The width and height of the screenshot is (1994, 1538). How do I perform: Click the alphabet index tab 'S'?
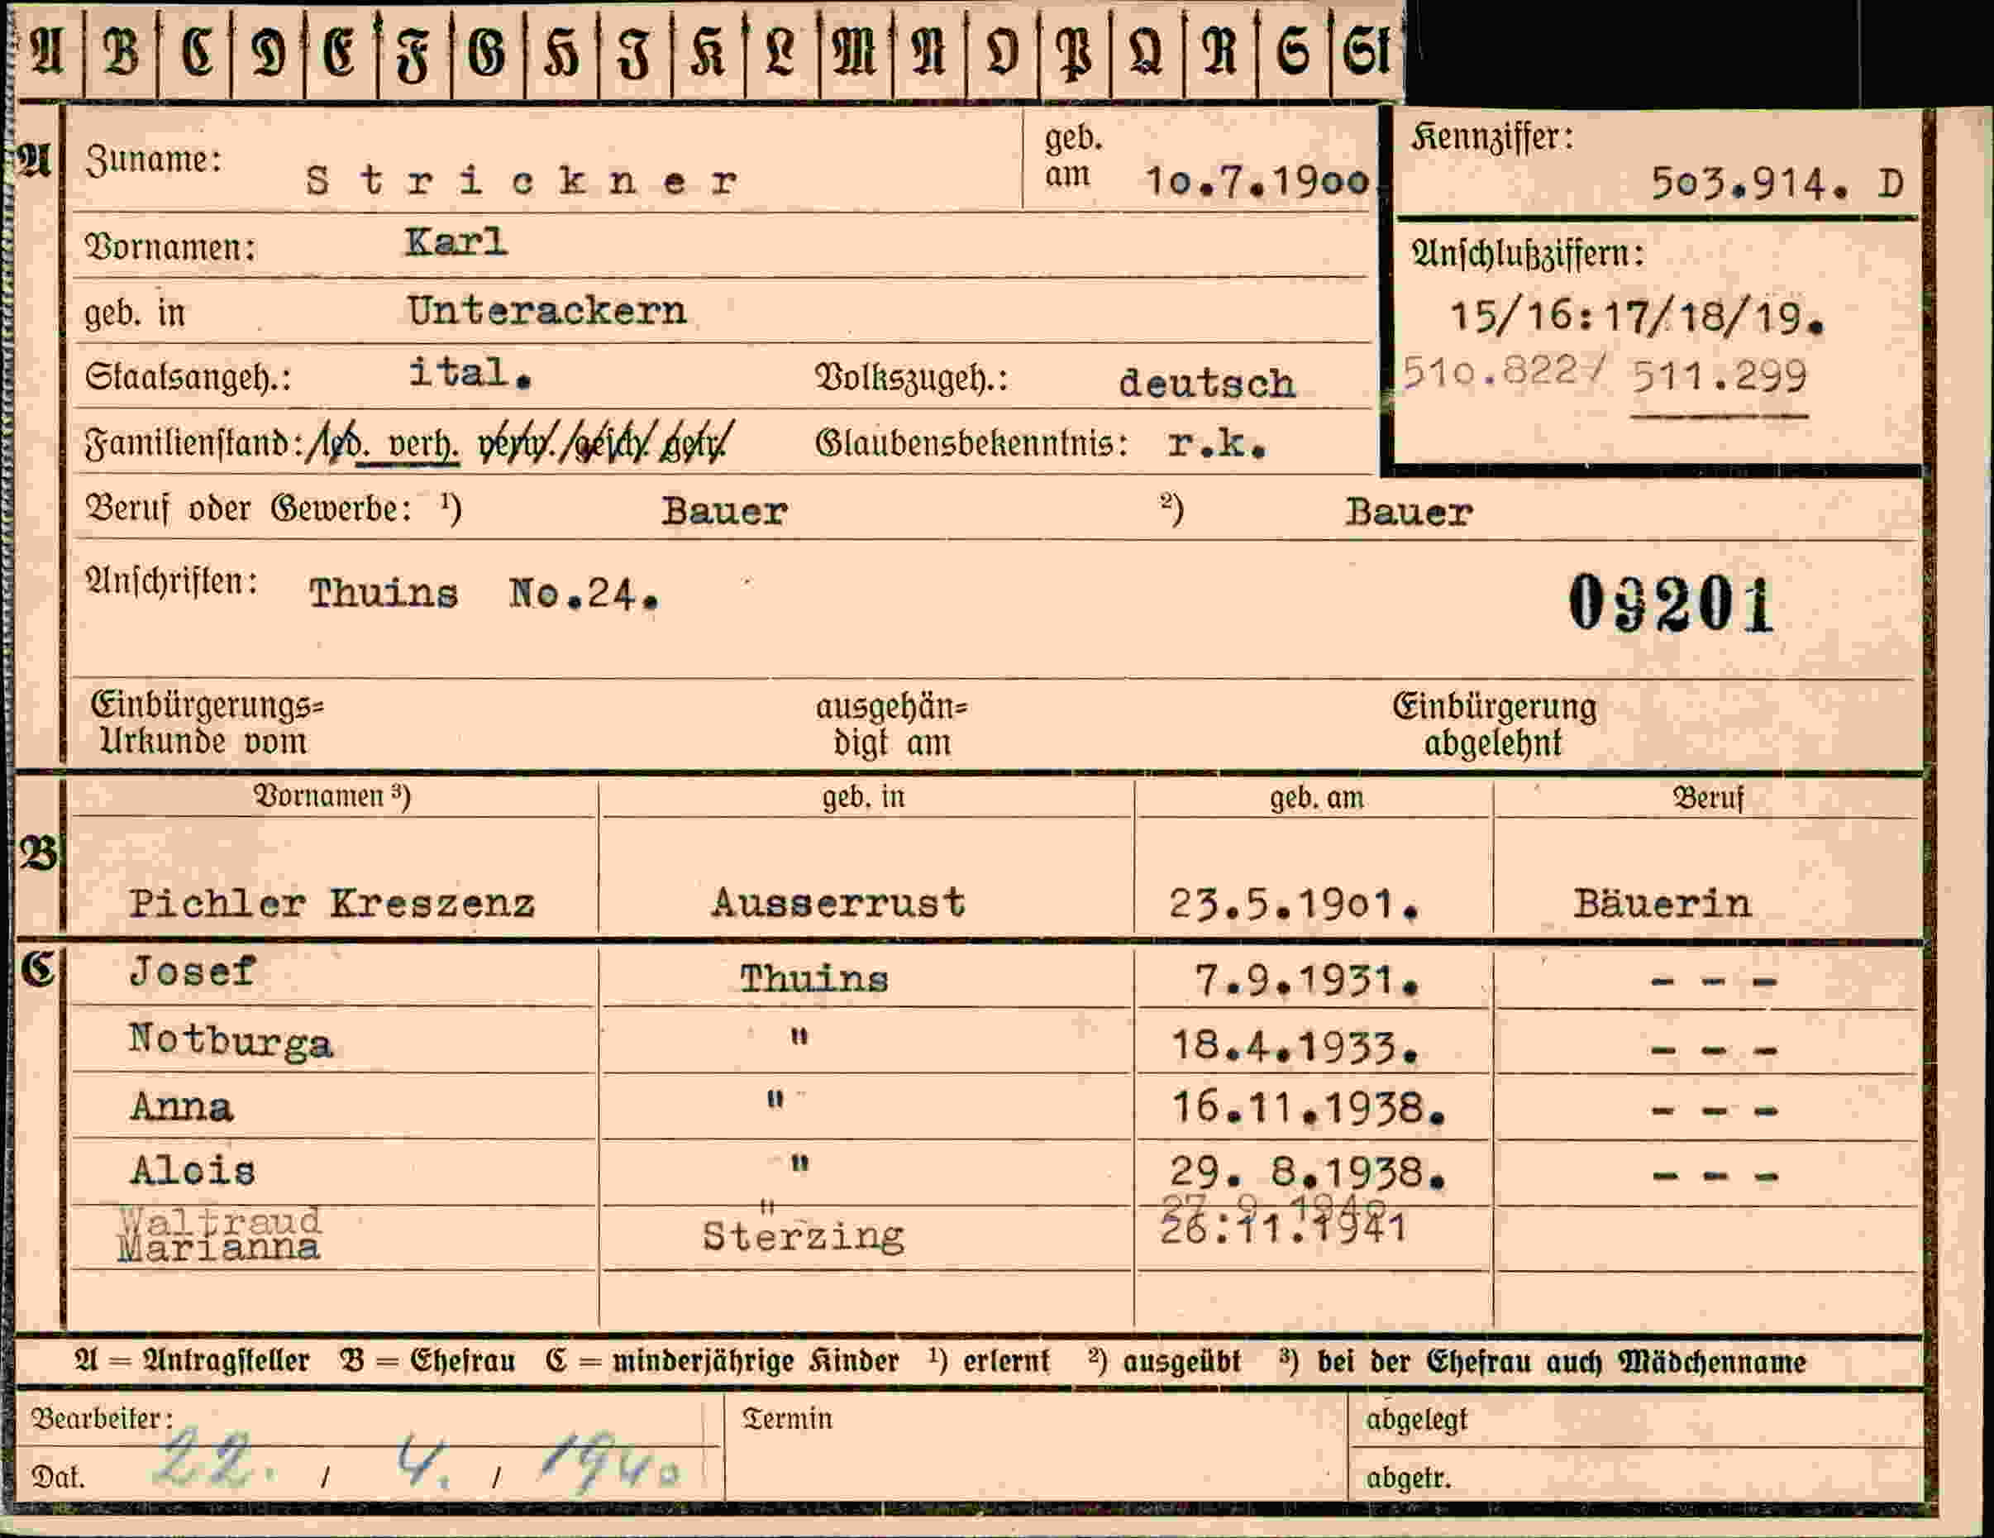click(x=1294, y=50)
